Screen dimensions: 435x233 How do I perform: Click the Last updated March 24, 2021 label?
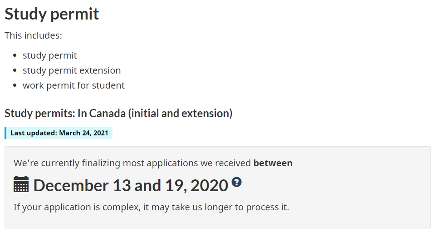[59, 133]
